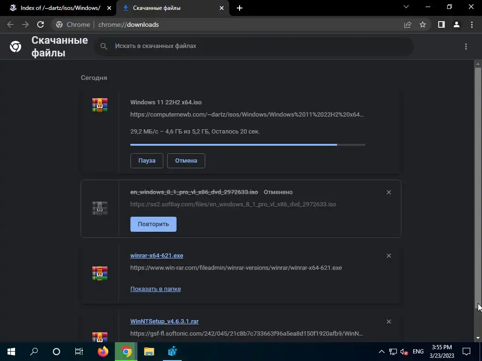Image resolution: width=482 pixels, height=361 pixels.
Task: Click the Chrome logo beside Скачанные файлы
Action: pyautogui.click(x=16, y=47)
